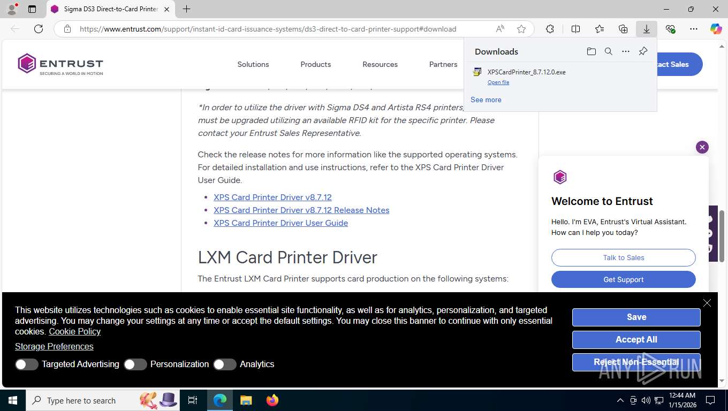Click the Edge profile avatar icon

coord(12,9)
